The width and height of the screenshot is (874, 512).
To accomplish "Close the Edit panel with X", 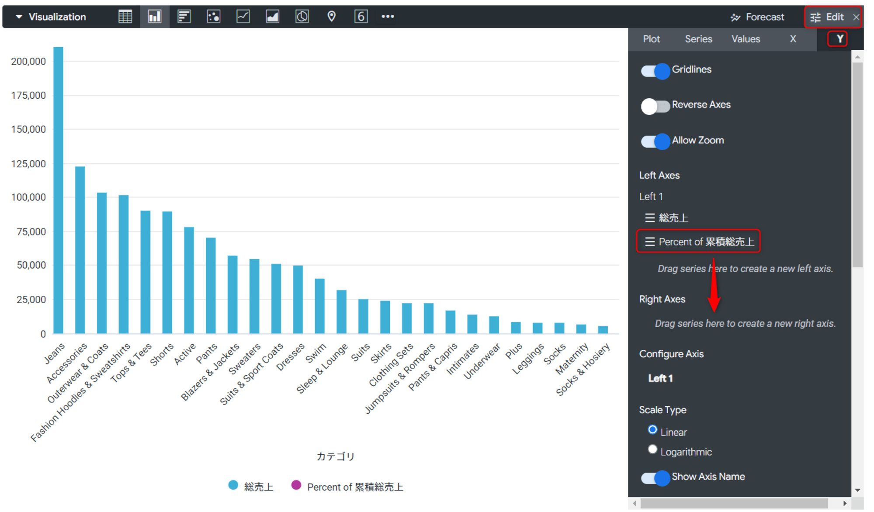I will point(856,17).
